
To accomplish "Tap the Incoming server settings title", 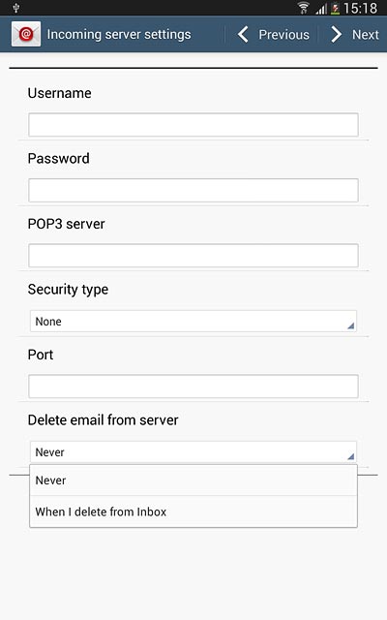I will coord(119,35).
